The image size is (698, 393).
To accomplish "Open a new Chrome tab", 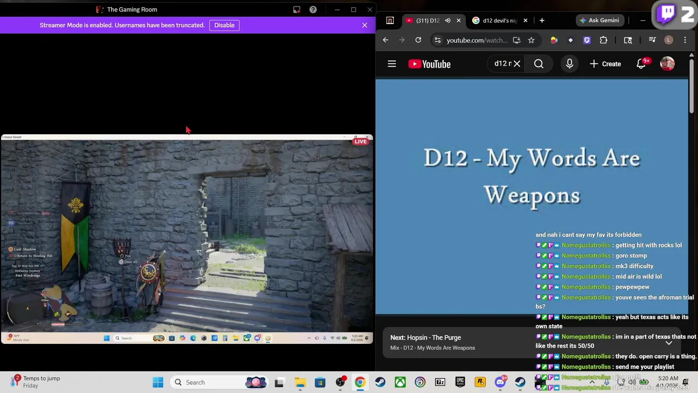I will coord(541,20).
